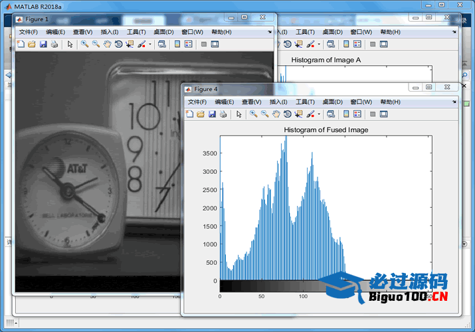Click Open File icon in Figure 4 toolbar
475x332 pixels.
point(201,114)
